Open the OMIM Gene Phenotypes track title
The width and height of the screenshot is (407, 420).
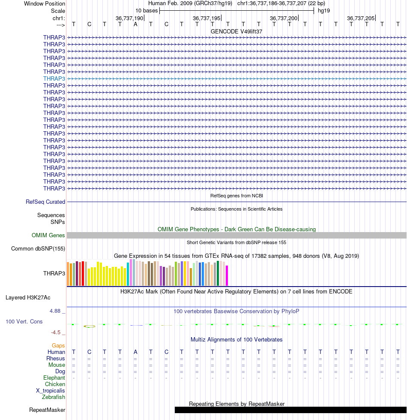[x=236, y=229]
